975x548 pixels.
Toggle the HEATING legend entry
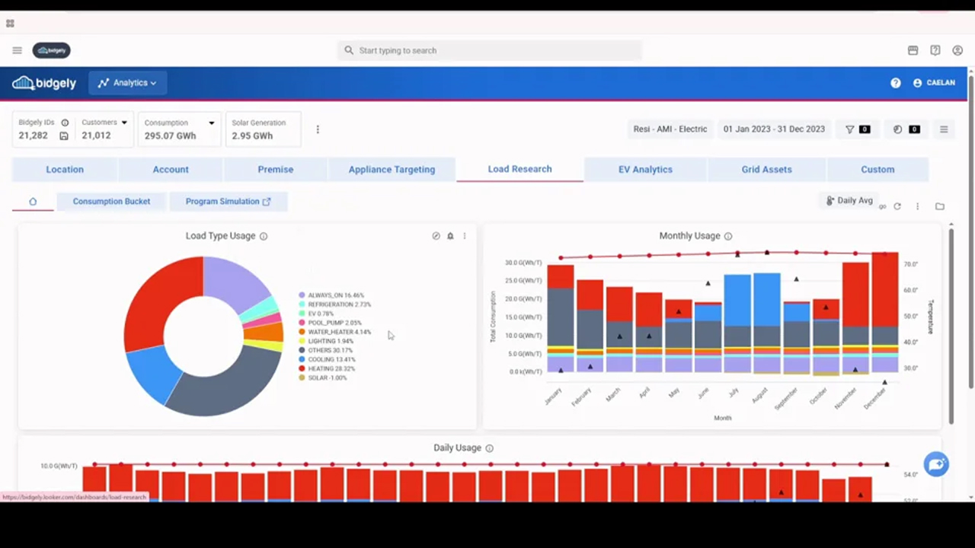coord(331,368)
